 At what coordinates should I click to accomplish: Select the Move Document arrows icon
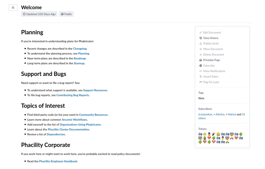pos(200,49)
